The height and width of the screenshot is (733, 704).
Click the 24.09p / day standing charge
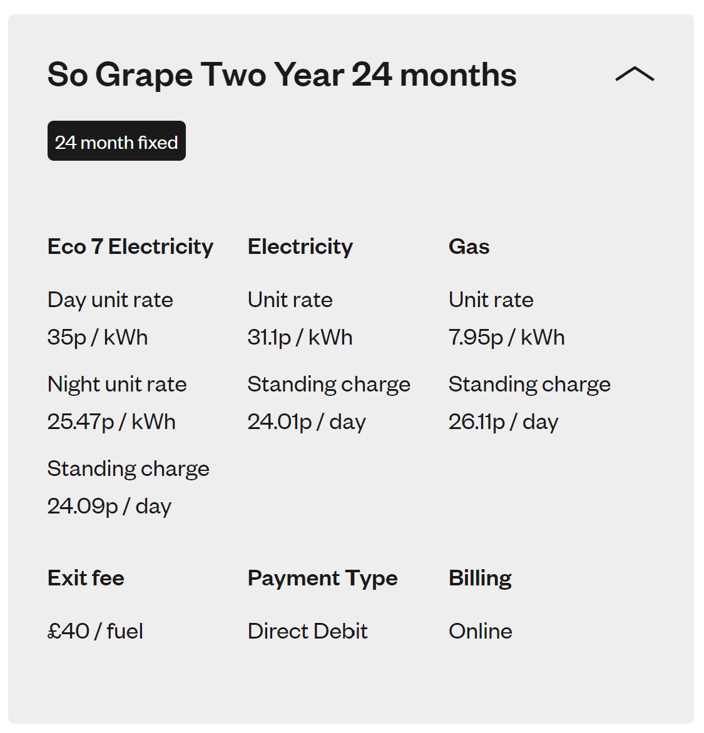(x=110, y=507)
